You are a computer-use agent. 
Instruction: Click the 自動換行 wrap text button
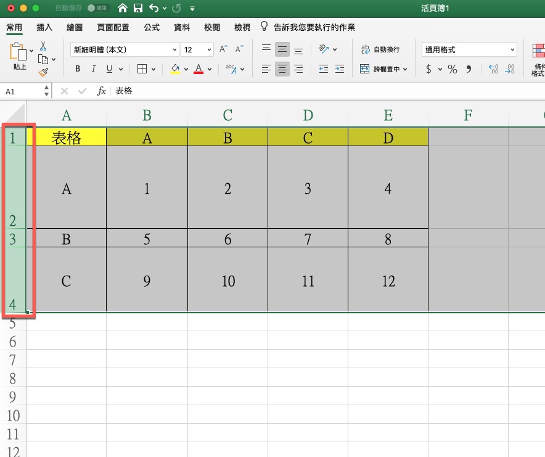(x=380, y=49)
